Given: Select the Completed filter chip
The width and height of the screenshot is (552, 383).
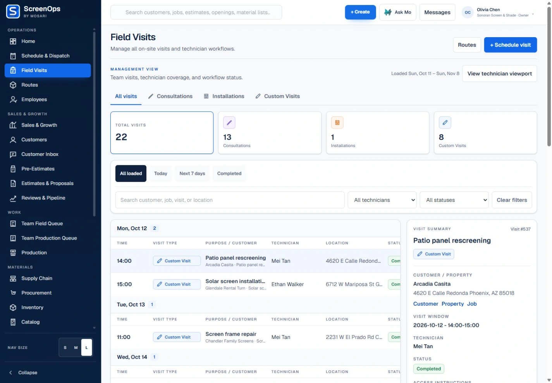Looking at the screenshot, I should [x=229, y=174].
